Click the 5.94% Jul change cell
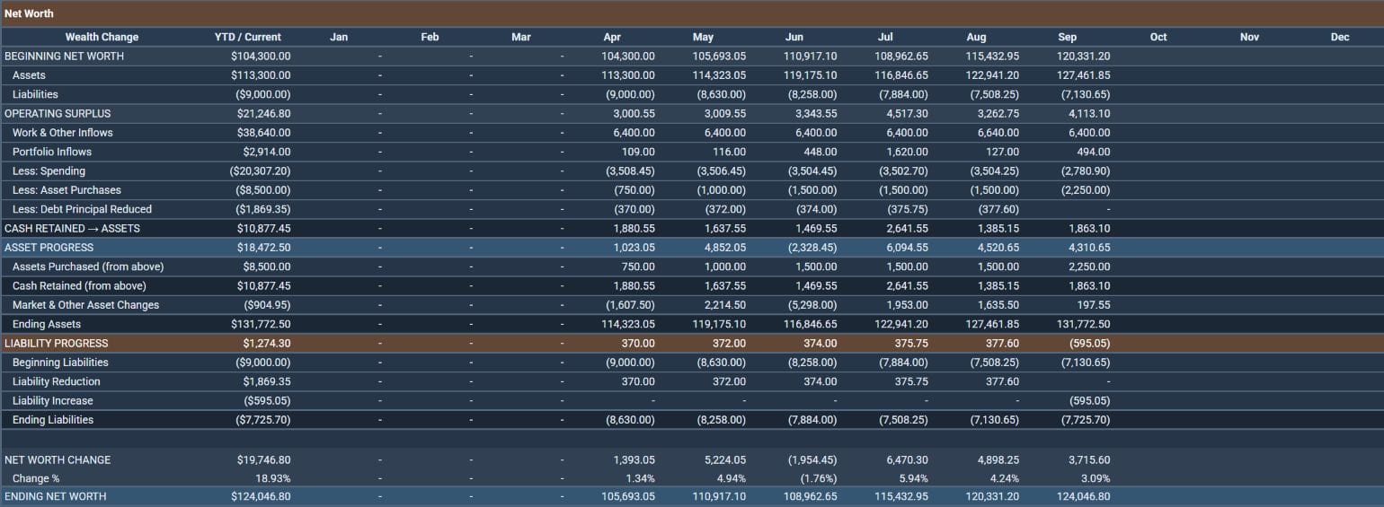Image resolution: width=1384 pixels, height=507 pixels. click(912, 478)
